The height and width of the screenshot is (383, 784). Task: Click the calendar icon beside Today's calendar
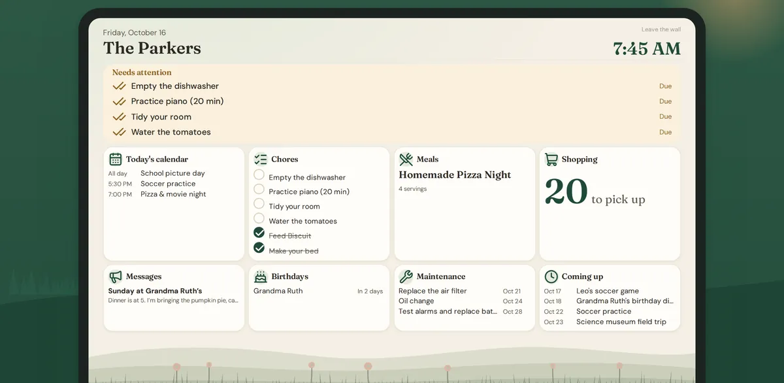pyautogui.click(x=116, y=159)
